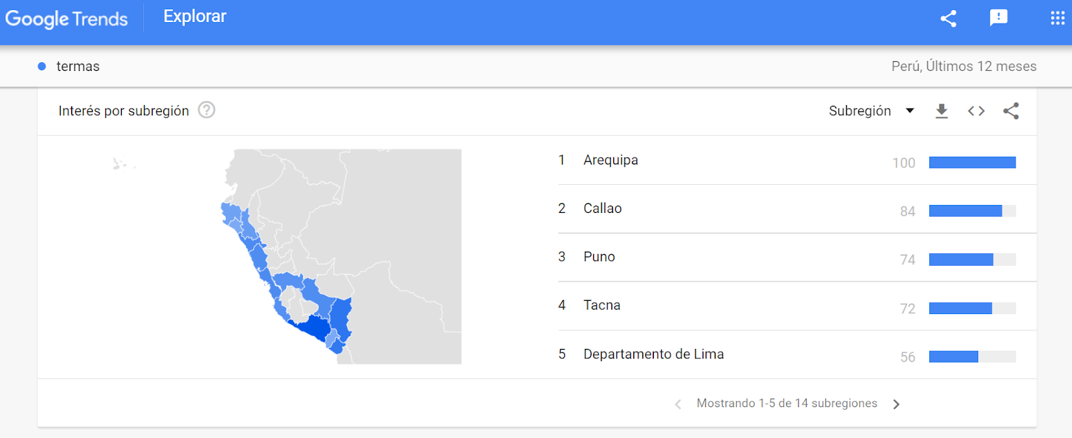Go to previous page of subregions
The height and width of the screenshot is (438, 1072).
[x=678, y=404]
